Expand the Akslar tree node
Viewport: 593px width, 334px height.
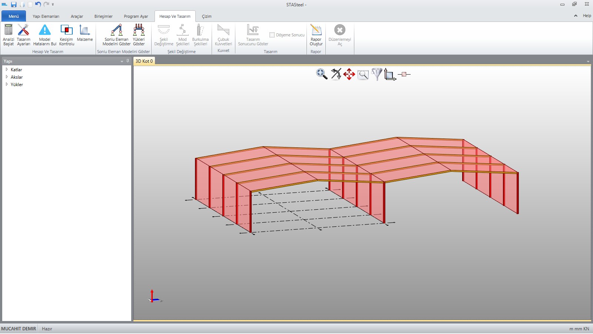click(x=7, y=77)
